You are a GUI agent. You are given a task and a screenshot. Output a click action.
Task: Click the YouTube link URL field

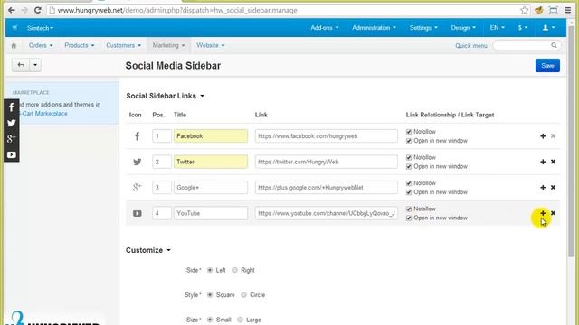click(326, 213)
